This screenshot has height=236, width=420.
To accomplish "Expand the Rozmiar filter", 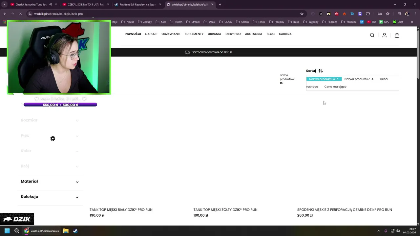I will point(50,120).
